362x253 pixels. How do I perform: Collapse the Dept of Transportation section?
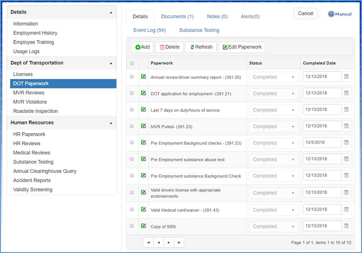click(111, 63)
